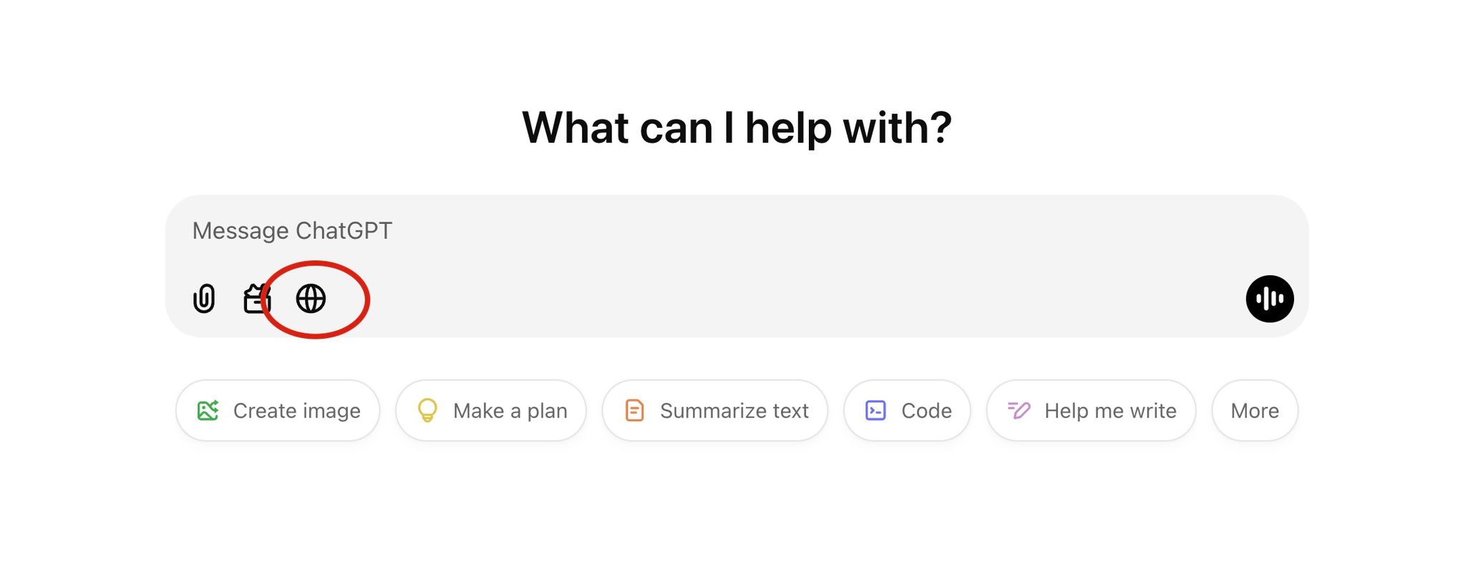Click the yellow lightbulb icon

[x=427, y=410]
